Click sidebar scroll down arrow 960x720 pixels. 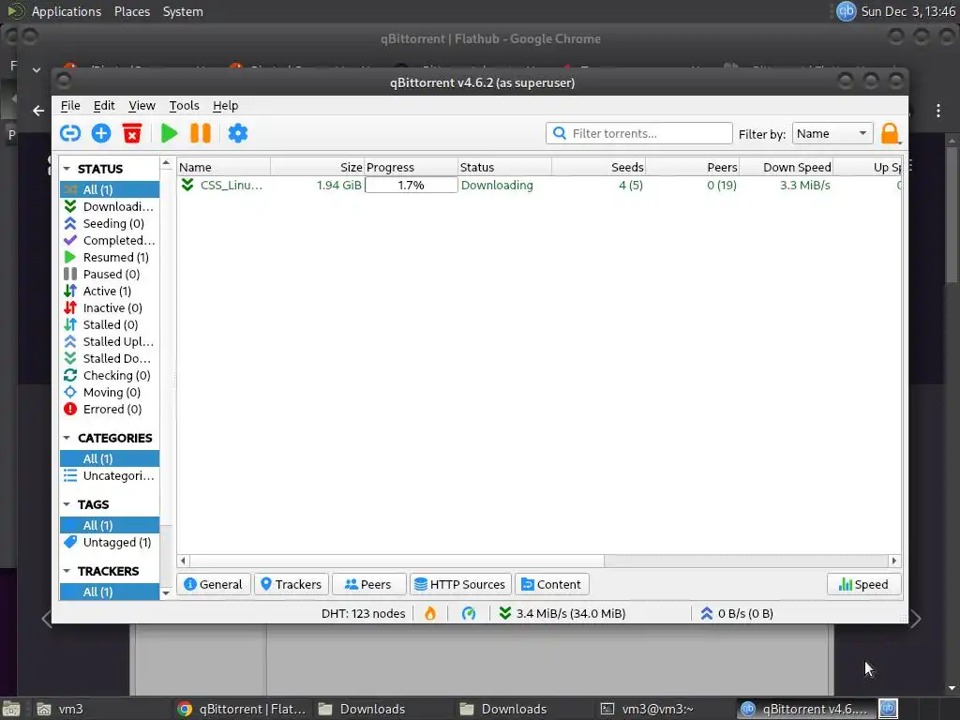tap(166, 592)
